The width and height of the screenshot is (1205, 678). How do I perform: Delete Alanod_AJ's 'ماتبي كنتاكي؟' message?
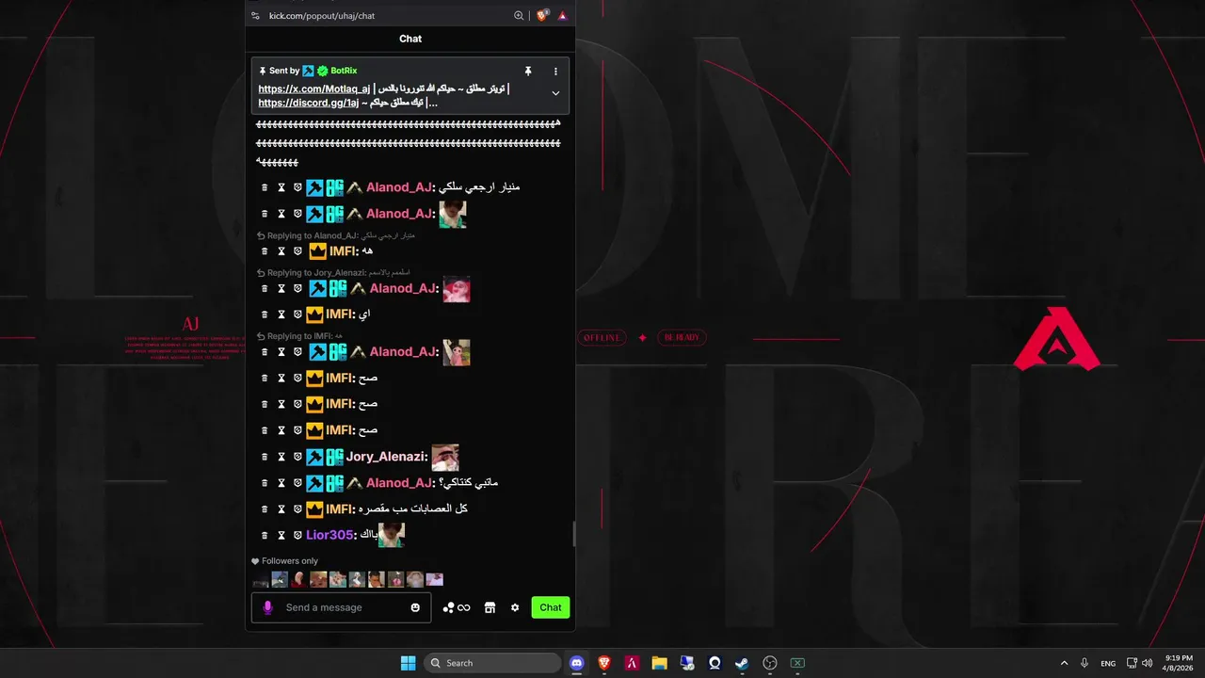(265, 483)
